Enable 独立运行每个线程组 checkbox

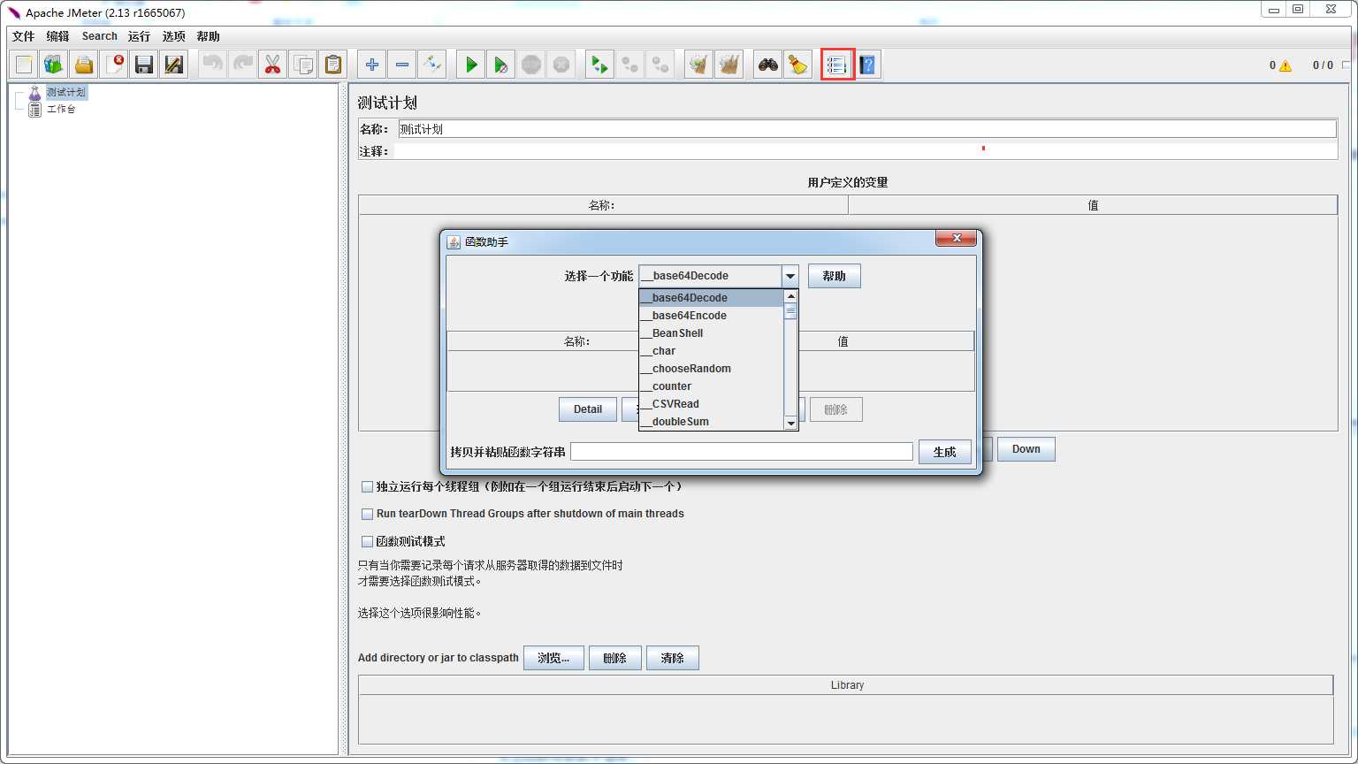click(367, 486)
